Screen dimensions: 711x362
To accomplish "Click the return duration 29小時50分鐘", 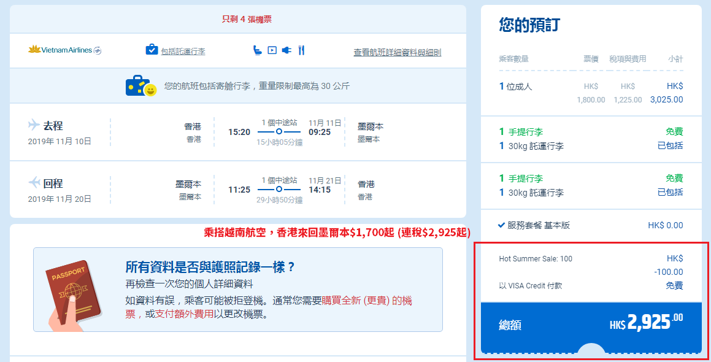I will 279,200.
